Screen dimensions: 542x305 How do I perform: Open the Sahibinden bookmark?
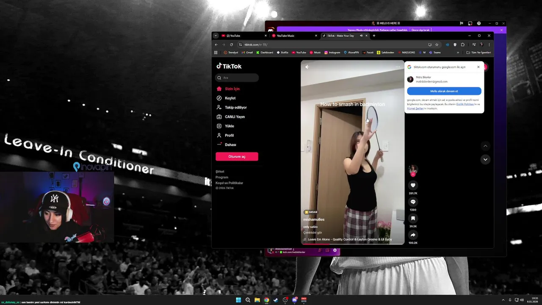point(385,53)
